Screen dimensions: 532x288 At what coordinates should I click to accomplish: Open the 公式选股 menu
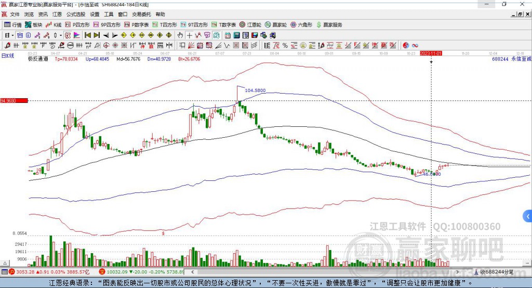pyautogui.click(x=76, y=14)
